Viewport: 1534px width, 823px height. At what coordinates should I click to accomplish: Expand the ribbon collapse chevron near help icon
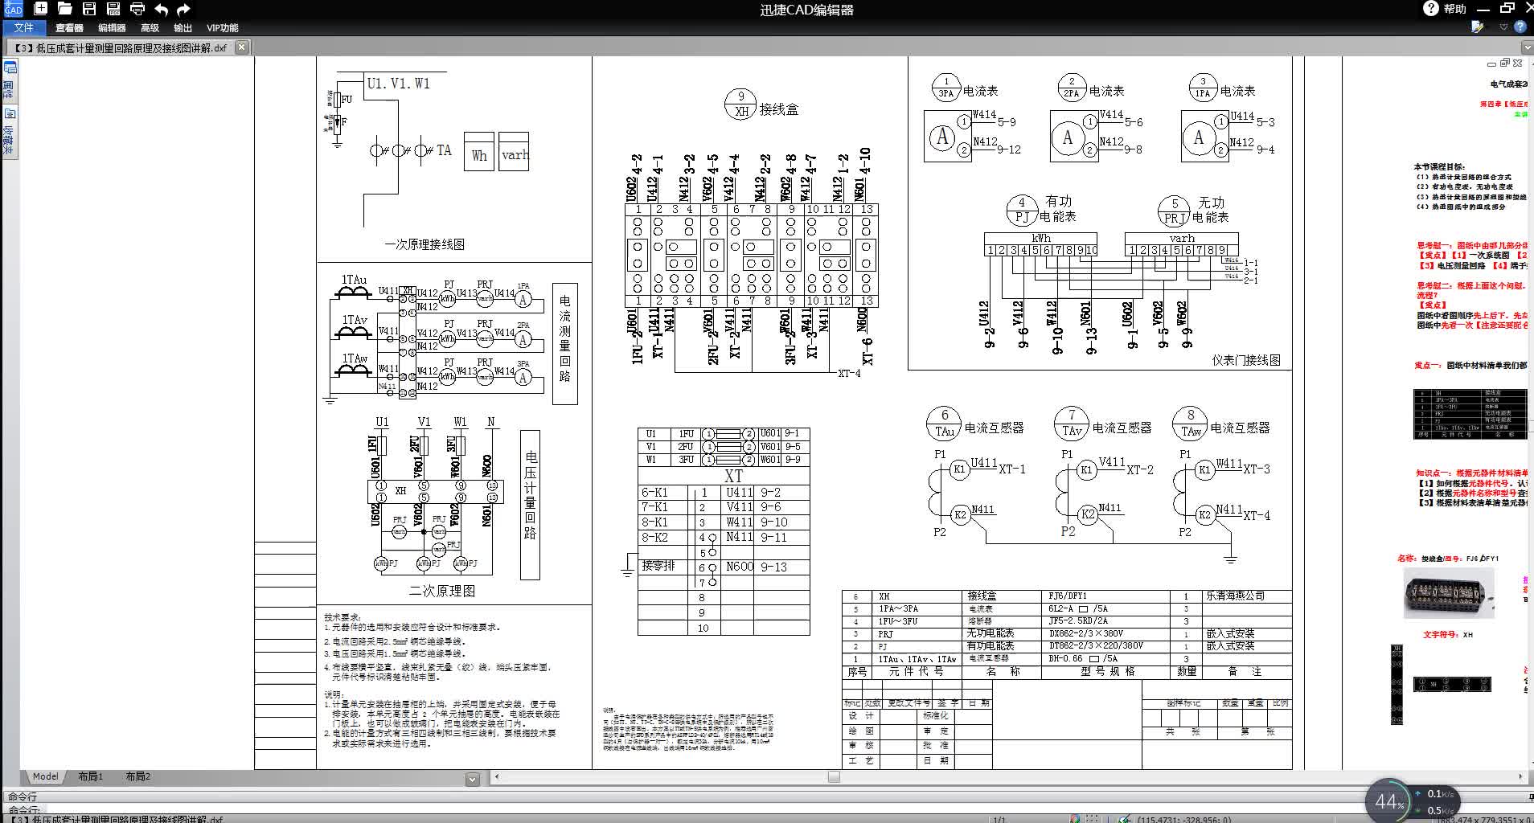point(1503,27)
